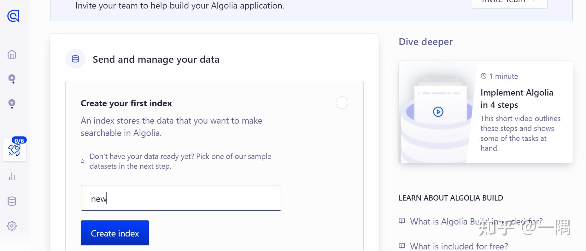Open What is included for free link
The image size is (586, 251).
click(x=459, y=246)
